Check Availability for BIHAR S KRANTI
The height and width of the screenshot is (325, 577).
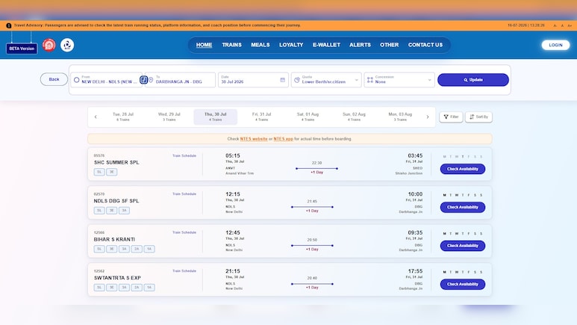[463, 246]
